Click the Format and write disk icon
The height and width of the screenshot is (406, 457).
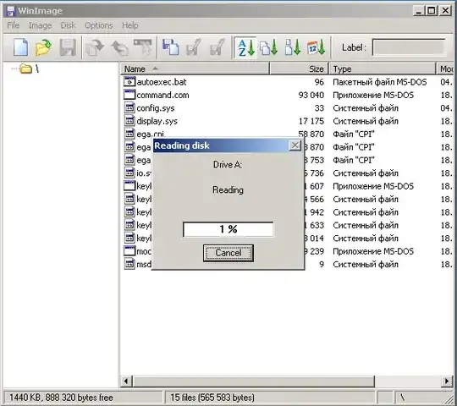click(217, 47)
